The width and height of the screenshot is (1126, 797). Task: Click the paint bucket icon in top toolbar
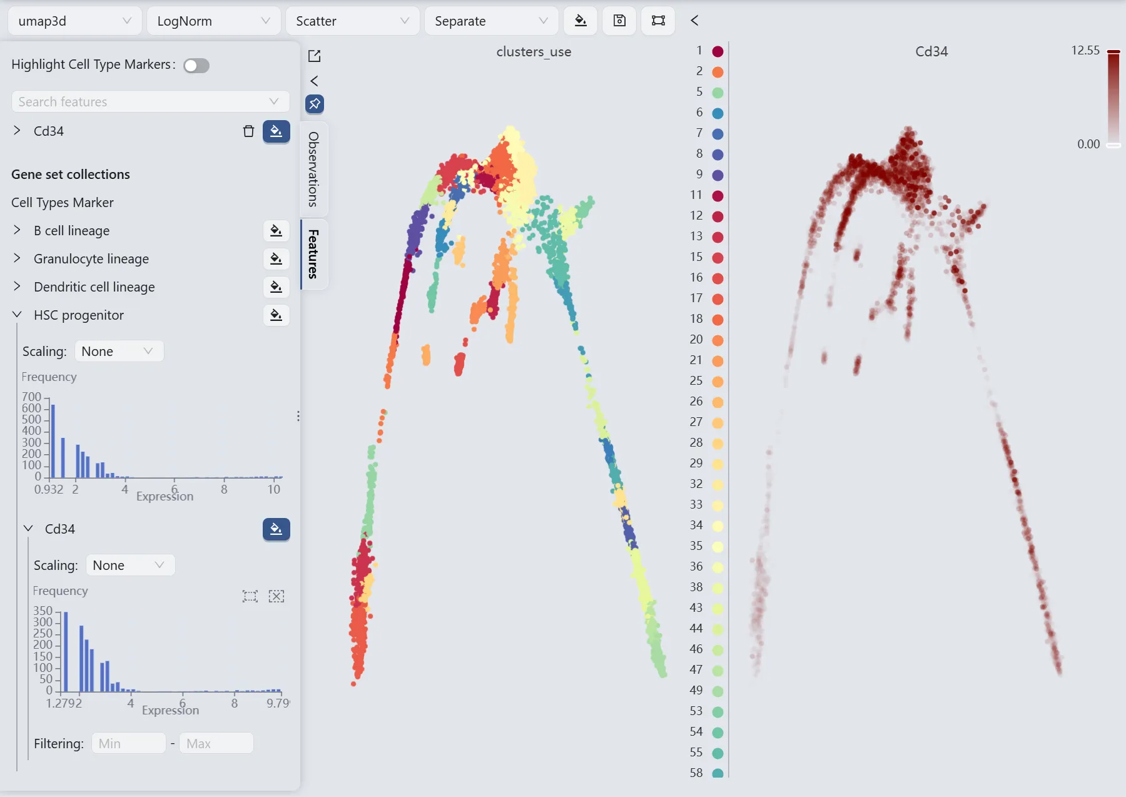coord(581,21)
